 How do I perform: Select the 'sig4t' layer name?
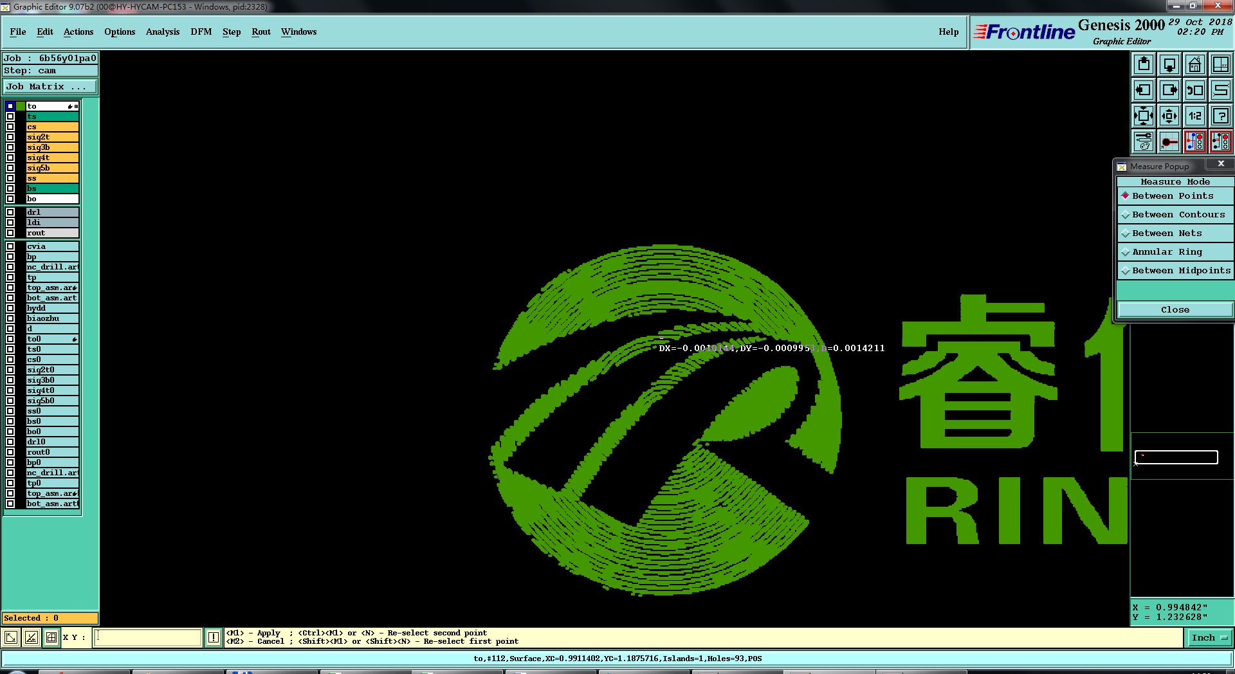click(52, 158)
